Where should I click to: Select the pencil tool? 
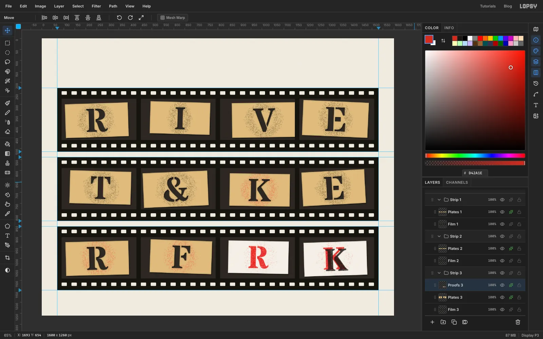tap(7, 113)
